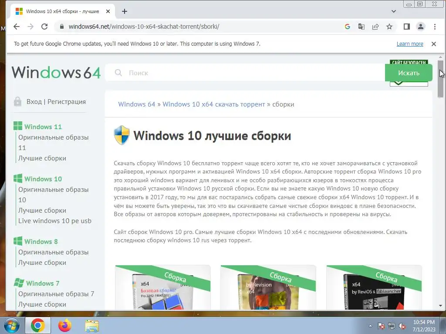446x334 pixels.
Task: Open the Action Center flag tray icon
Action: [x=381, y=326]
